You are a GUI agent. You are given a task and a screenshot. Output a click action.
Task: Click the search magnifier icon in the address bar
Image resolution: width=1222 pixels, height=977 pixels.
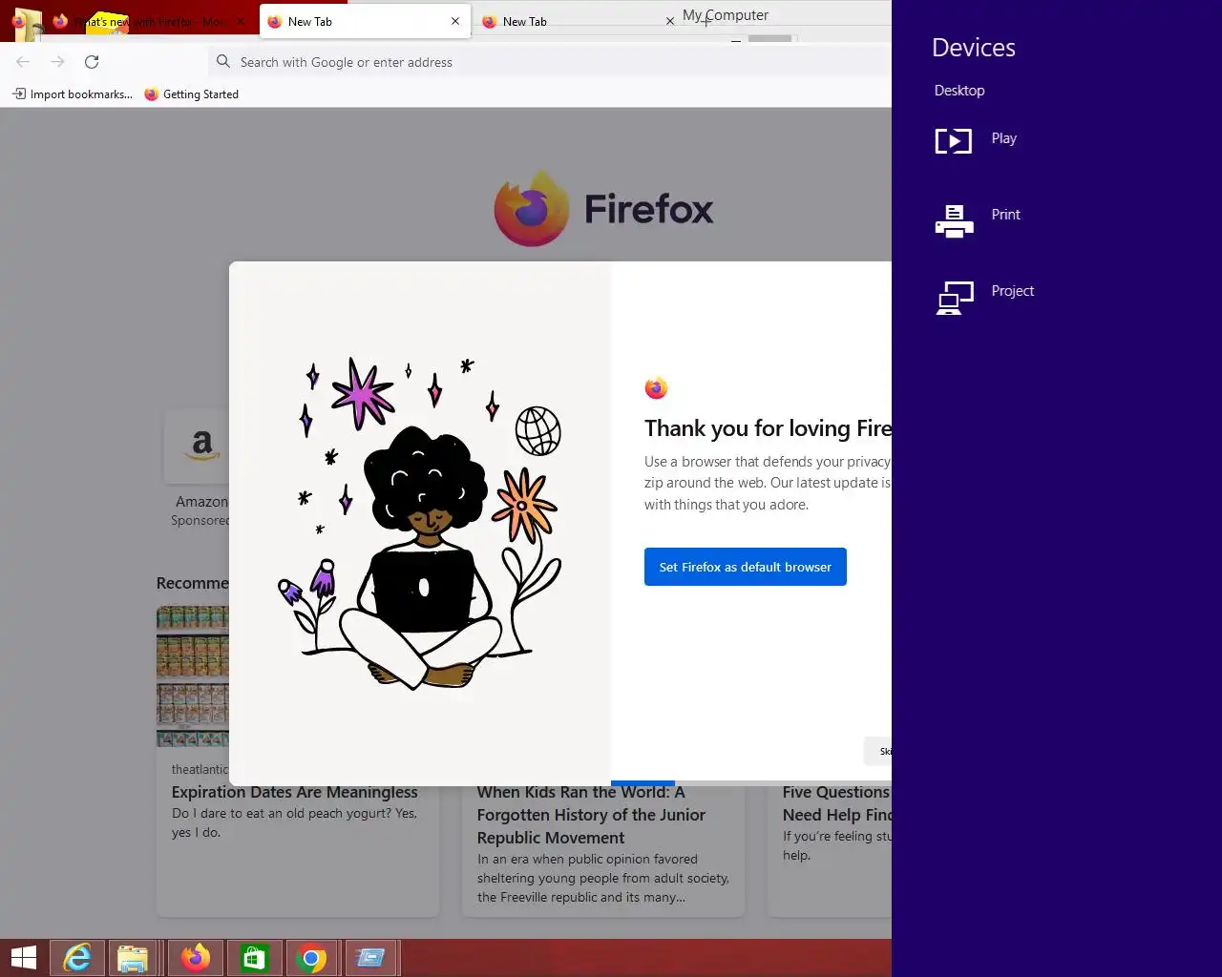tap(223, 62)
